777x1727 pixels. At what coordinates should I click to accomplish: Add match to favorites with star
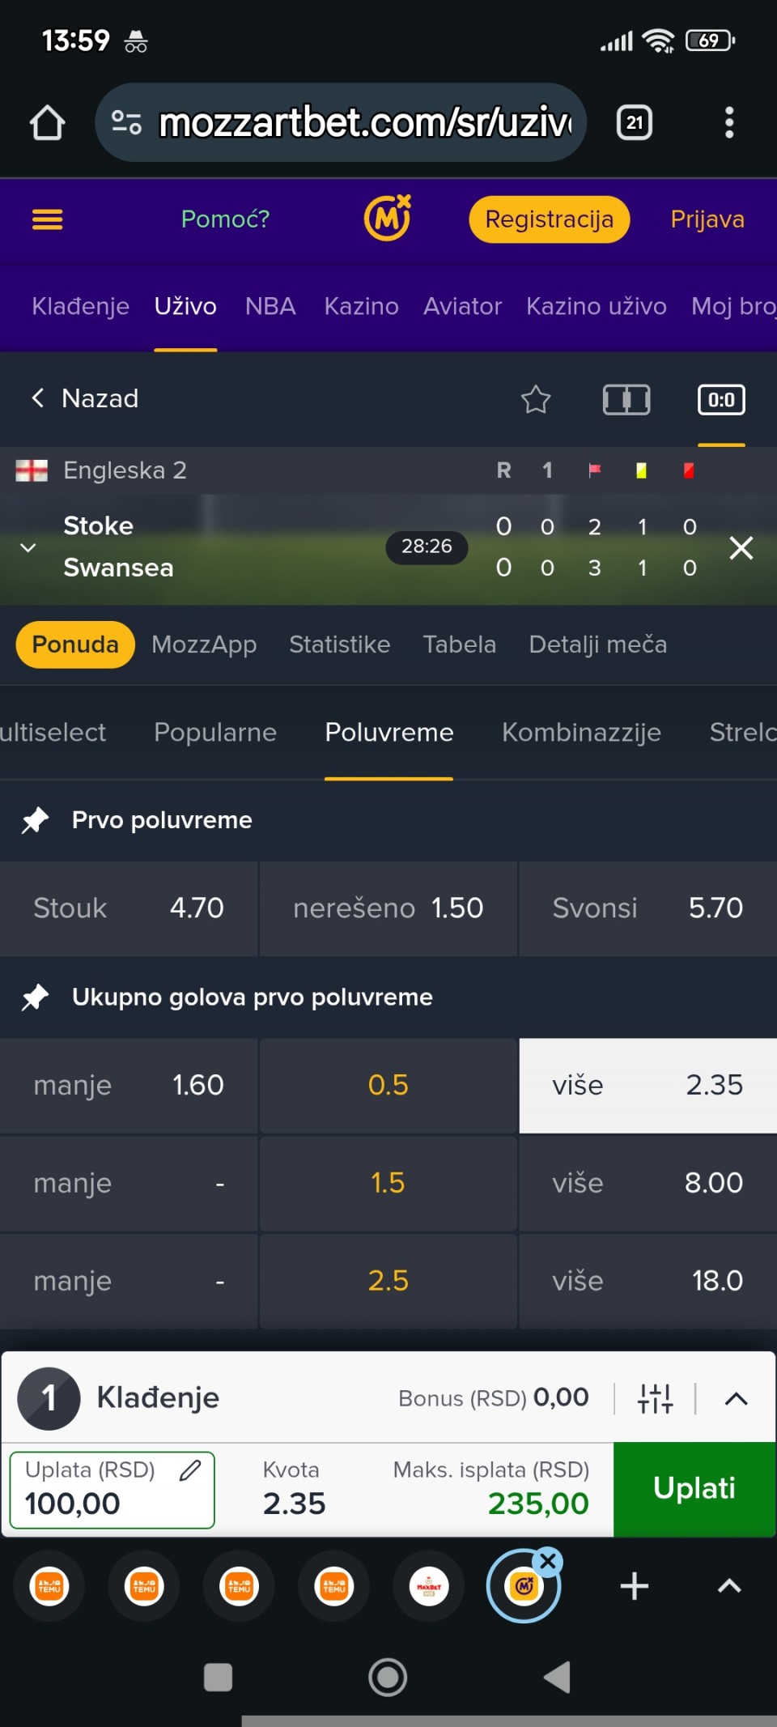pyautogui.click(x=535, y=399)
